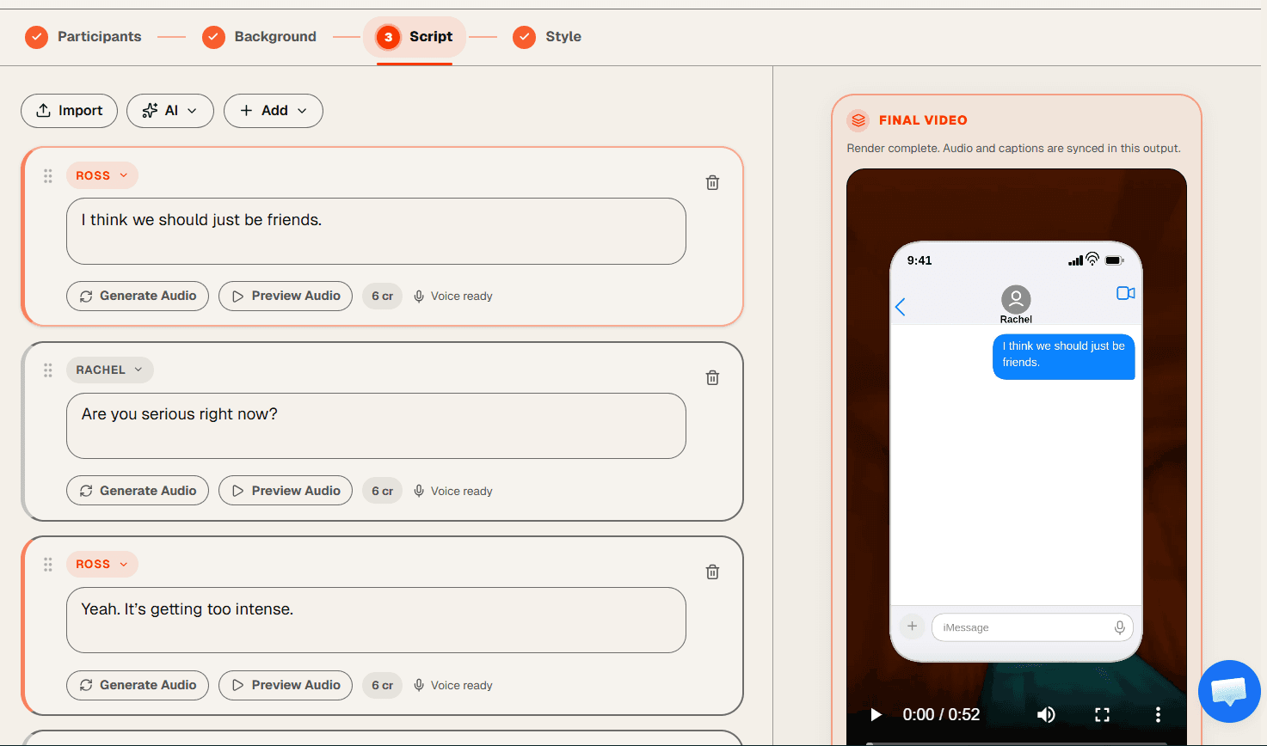Click the video camera icon in the chat preview
The width and height of the screenshot is (1267, 746).
1125,293
